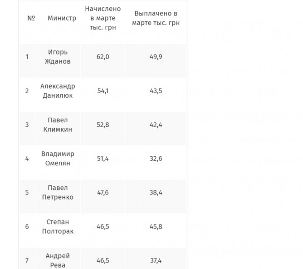Image resolution: width=303 pixels, height=269 pixels.
Task: Select the Павел Климкин cell
Action: (x=58, y=125)
